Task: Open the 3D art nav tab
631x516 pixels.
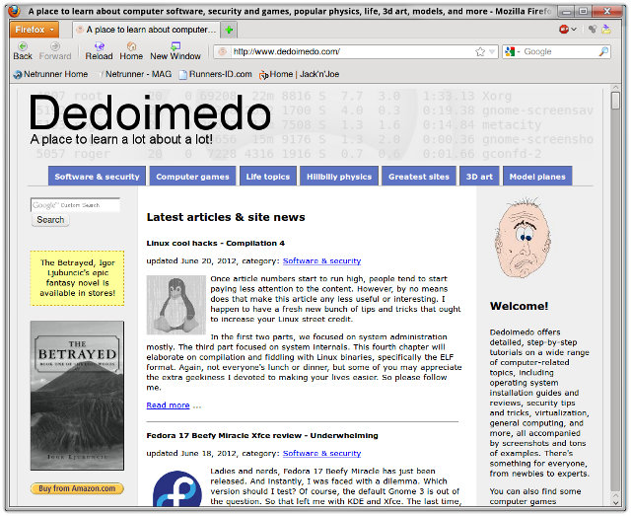Action: click(479, 176)
